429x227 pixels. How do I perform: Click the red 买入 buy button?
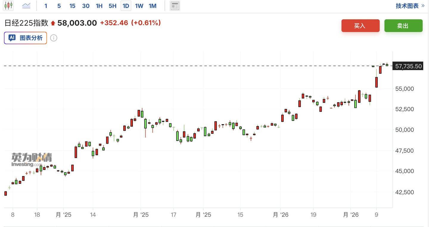pos(360,26)
